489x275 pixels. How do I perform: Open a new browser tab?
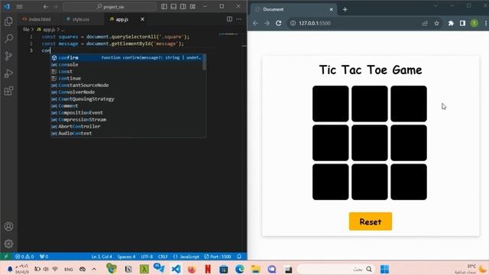345,9
